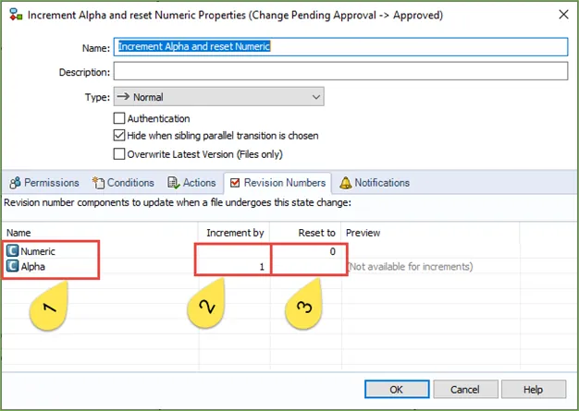
Task: Click the Alpha revision component icon
Action: coord(13,266)
